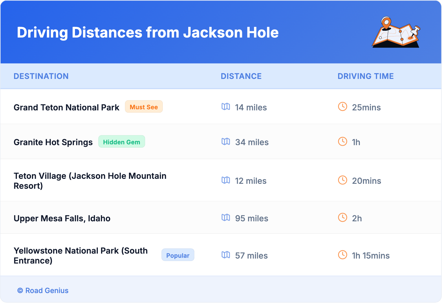This screenshot has width=442, height=303.
Task: Click the map illustration in the header
Action: [396, 33]
